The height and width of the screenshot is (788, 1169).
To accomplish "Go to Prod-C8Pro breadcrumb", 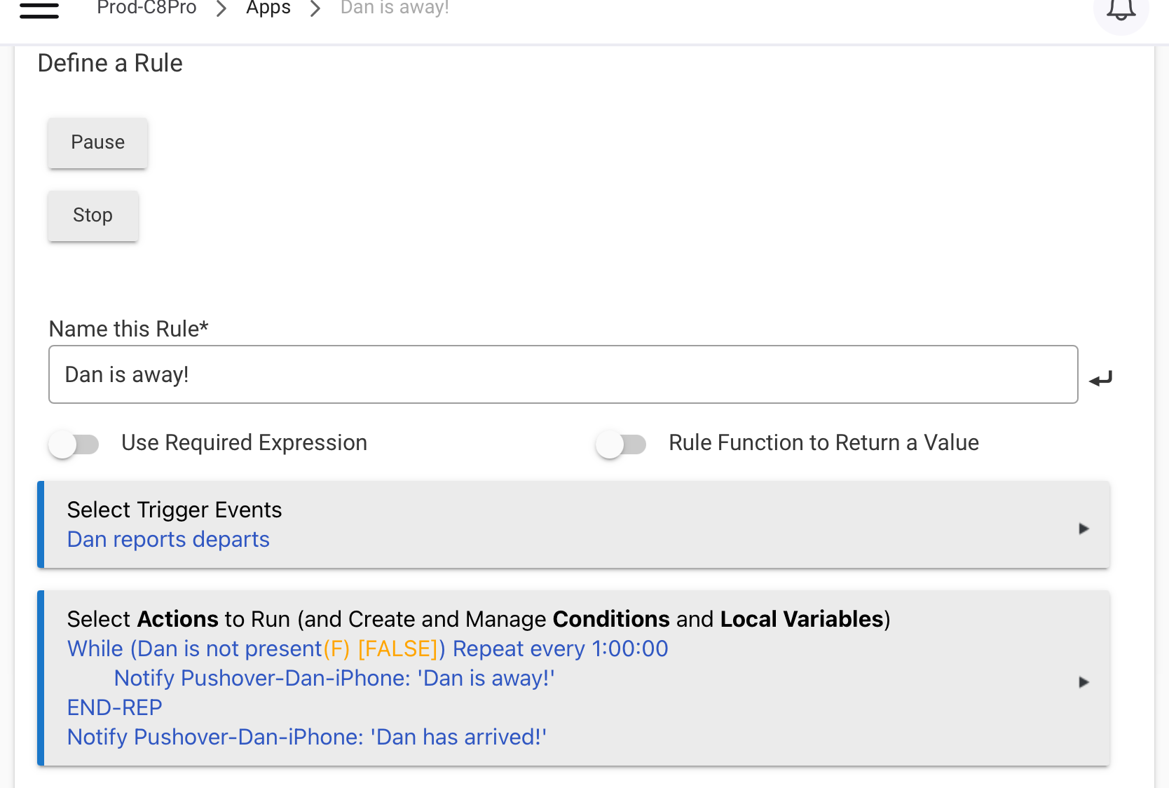I will (146, 8).
